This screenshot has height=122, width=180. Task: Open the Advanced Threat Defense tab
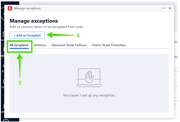pos(69,45)
